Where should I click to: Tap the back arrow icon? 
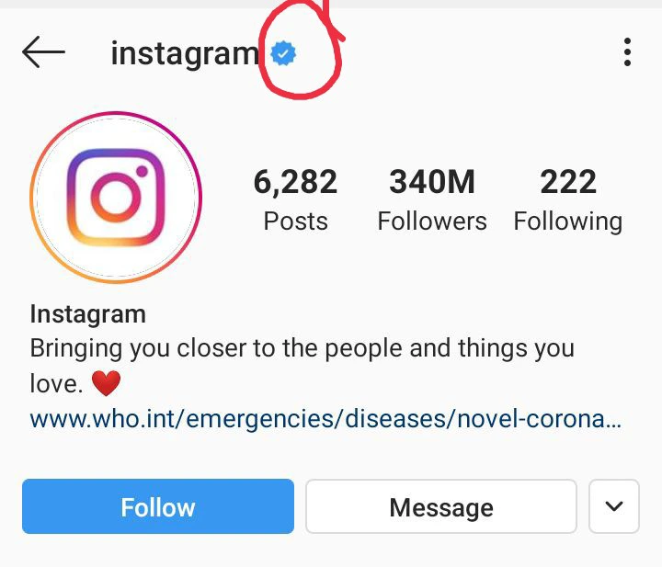(x=43, y=53)
